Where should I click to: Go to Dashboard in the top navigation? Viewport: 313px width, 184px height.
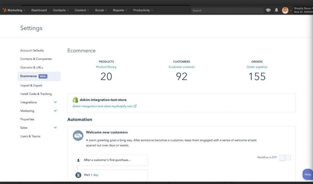pos(39,10)
